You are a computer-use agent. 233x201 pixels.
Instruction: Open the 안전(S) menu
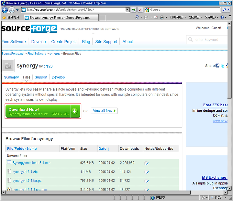click(x=195, y=17)
